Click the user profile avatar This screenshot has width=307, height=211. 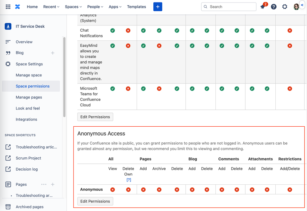click(296, 7)
